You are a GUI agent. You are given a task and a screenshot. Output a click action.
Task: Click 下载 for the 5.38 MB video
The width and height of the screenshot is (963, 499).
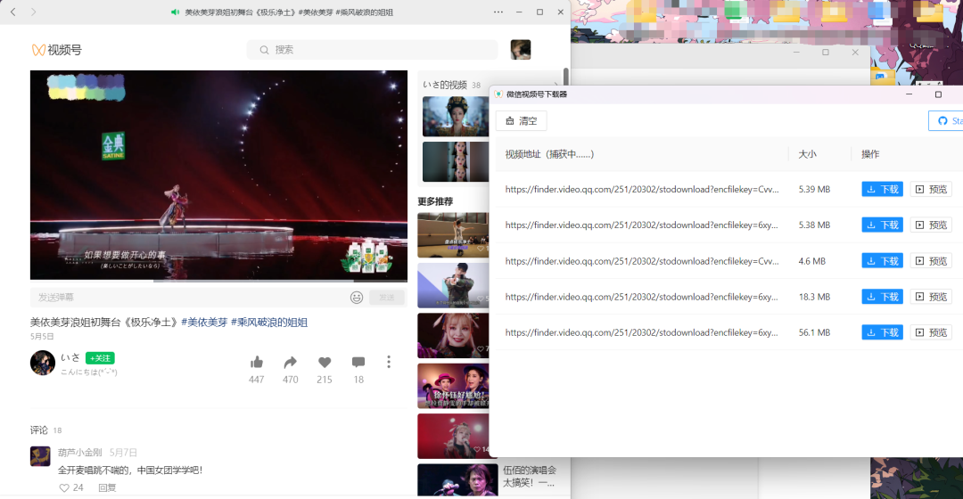[x=882, y=225]
